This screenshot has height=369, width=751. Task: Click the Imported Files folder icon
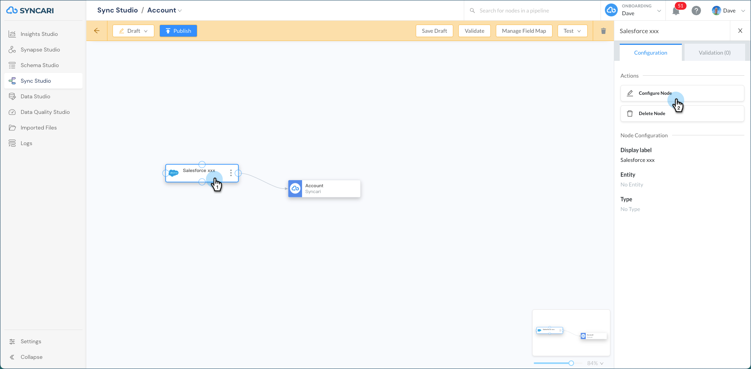click(13, 128)
